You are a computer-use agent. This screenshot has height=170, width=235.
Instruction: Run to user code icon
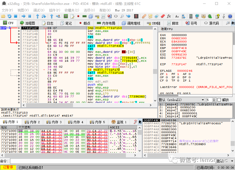[x=58, y=16]
